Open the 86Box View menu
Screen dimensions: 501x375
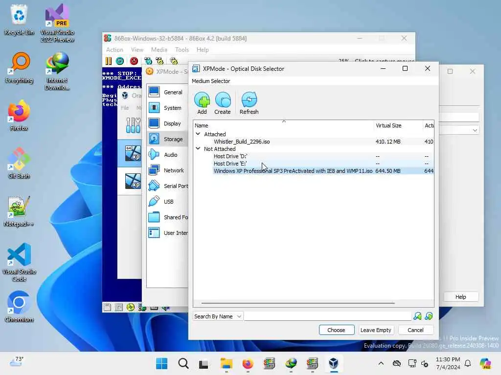(x=137, y=50)
